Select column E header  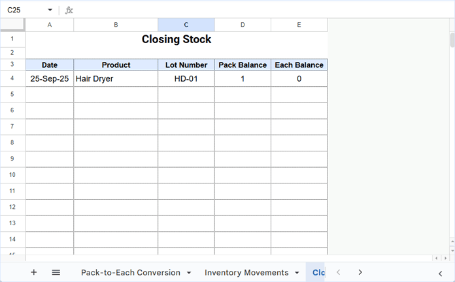tap(299, 25)
